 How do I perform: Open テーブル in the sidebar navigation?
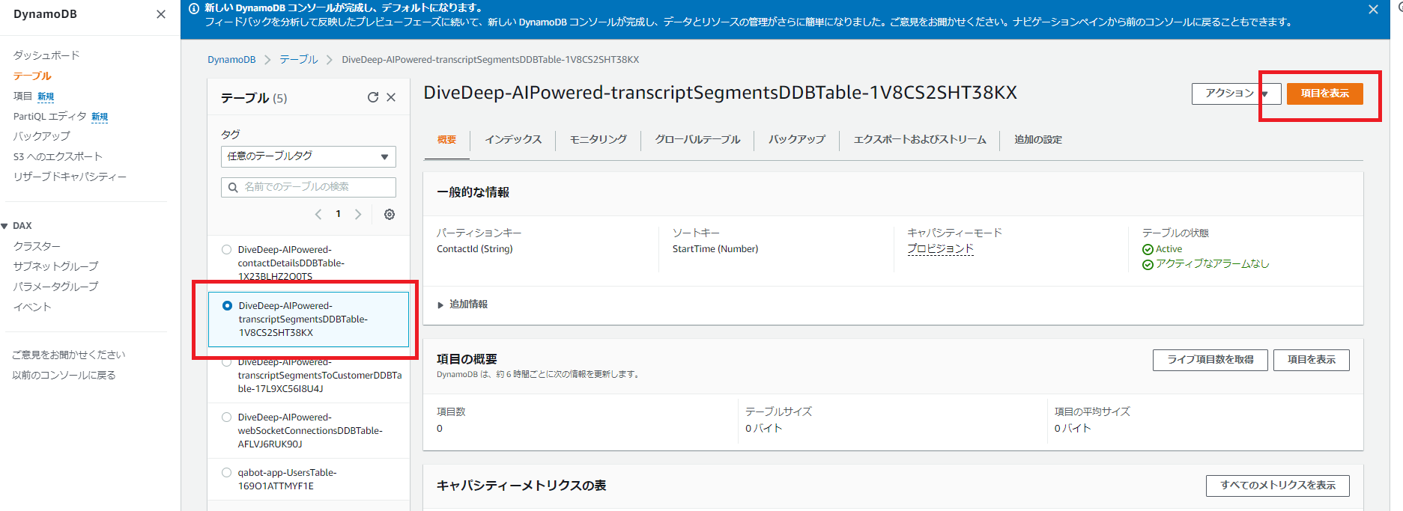point(32,76)
